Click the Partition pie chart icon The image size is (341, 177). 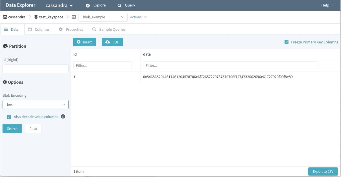click(x=5, y=46)
